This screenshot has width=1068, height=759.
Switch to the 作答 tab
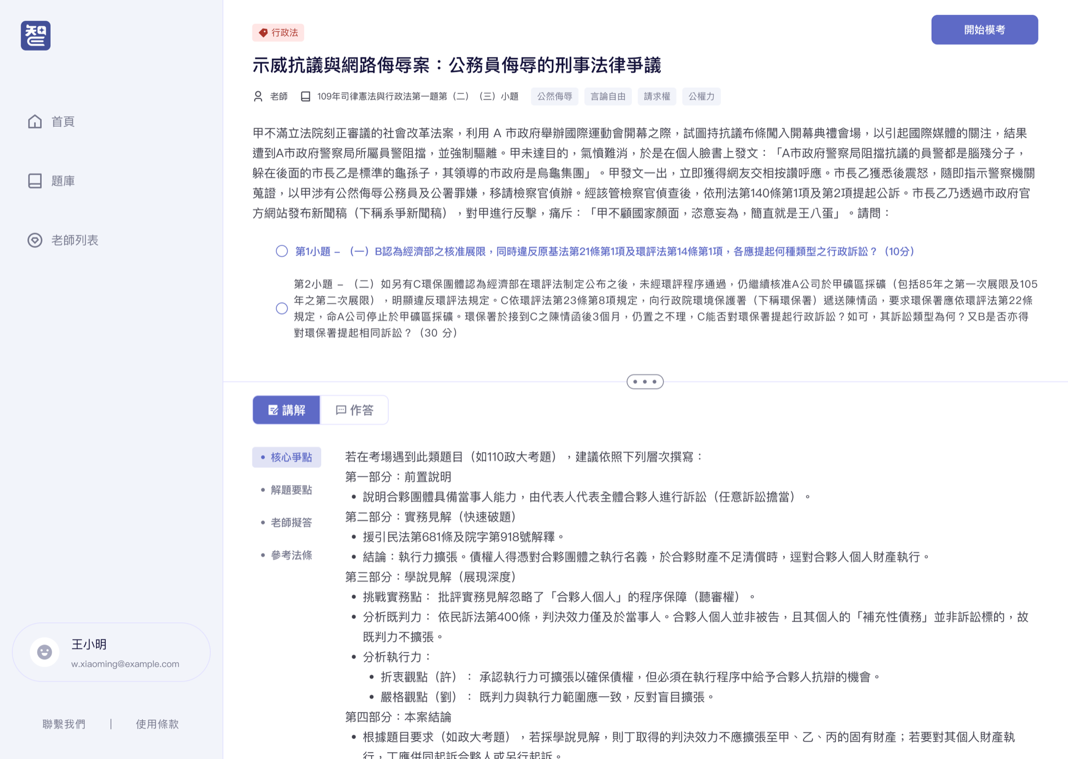click(x=354, y=410)
